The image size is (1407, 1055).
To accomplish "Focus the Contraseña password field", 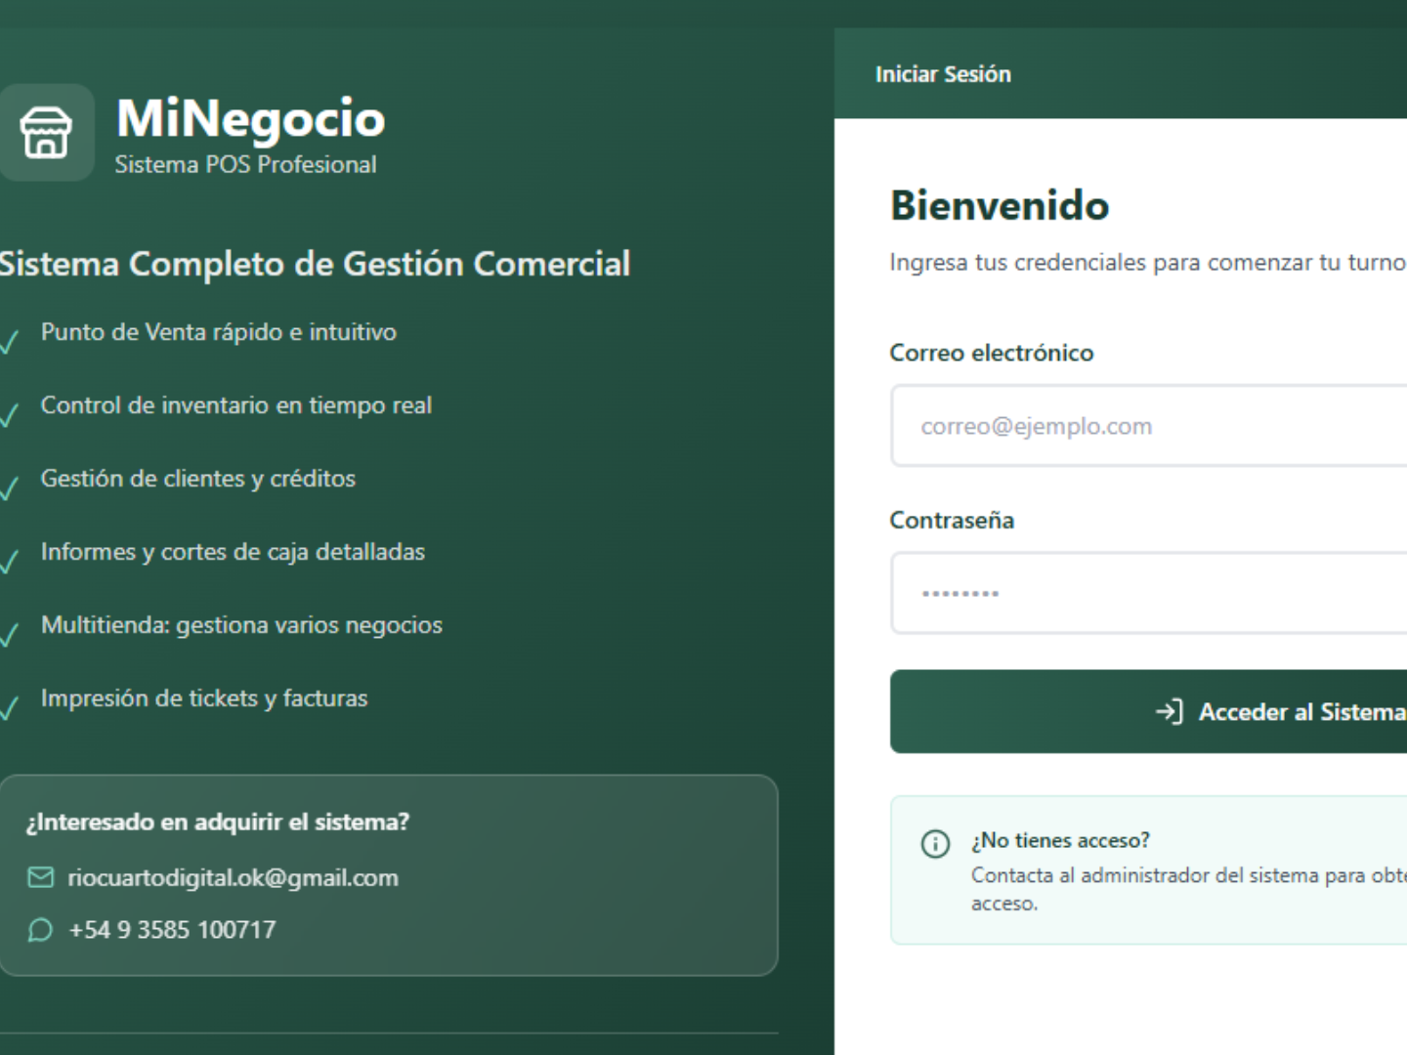I will tap(1149, 593).
